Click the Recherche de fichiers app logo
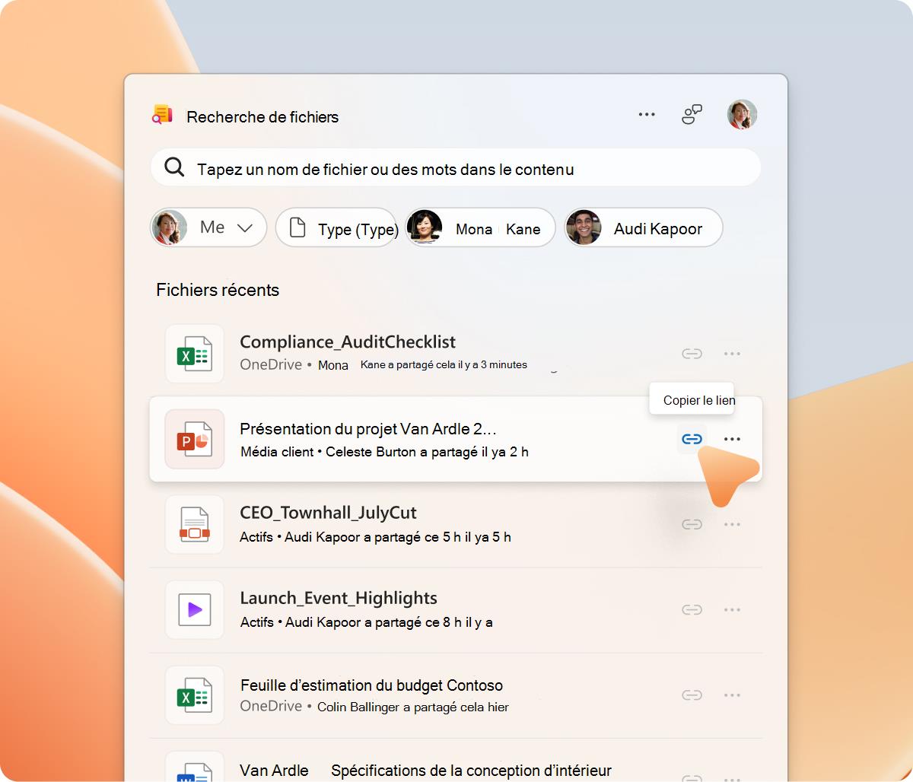The image size is (913, 782). click(x=162, y=115)
